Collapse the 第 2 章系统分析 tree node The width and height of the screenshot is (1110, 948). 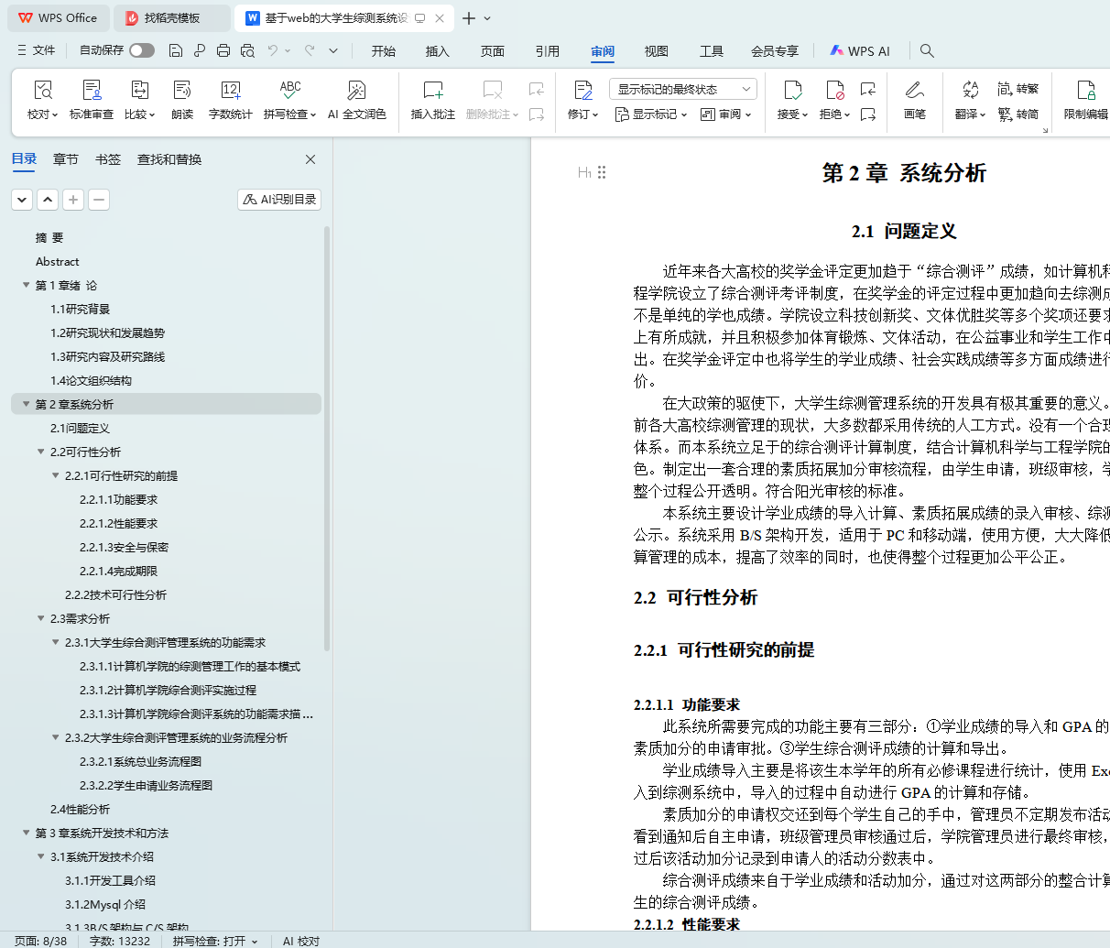pyautogui.click(x=27, y=404)
